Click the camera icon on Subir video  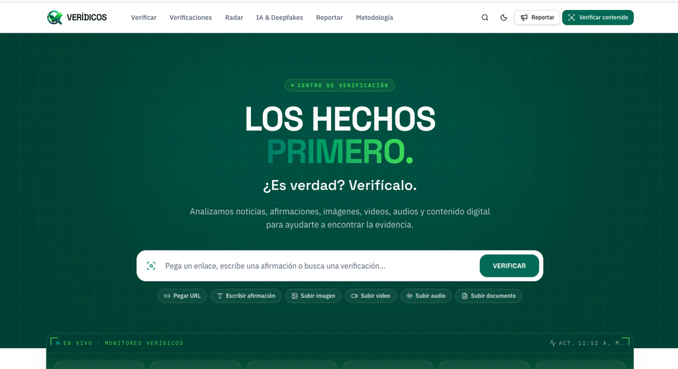tap(355, 296)
